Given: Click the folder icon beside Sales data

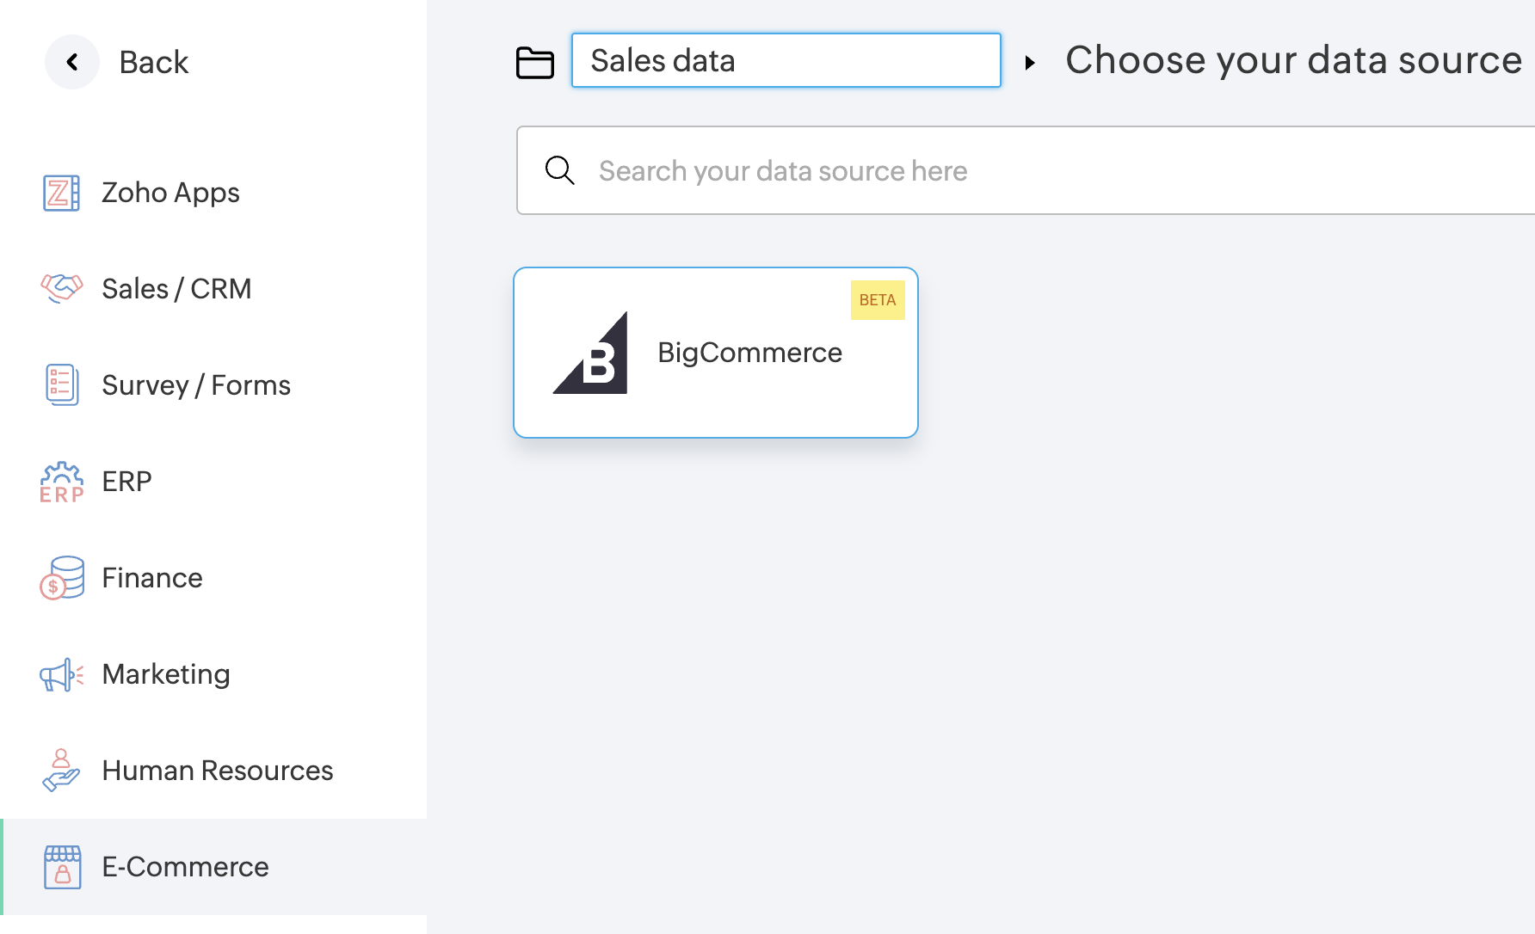Looking at the screenshot, I should pos(534,62).
